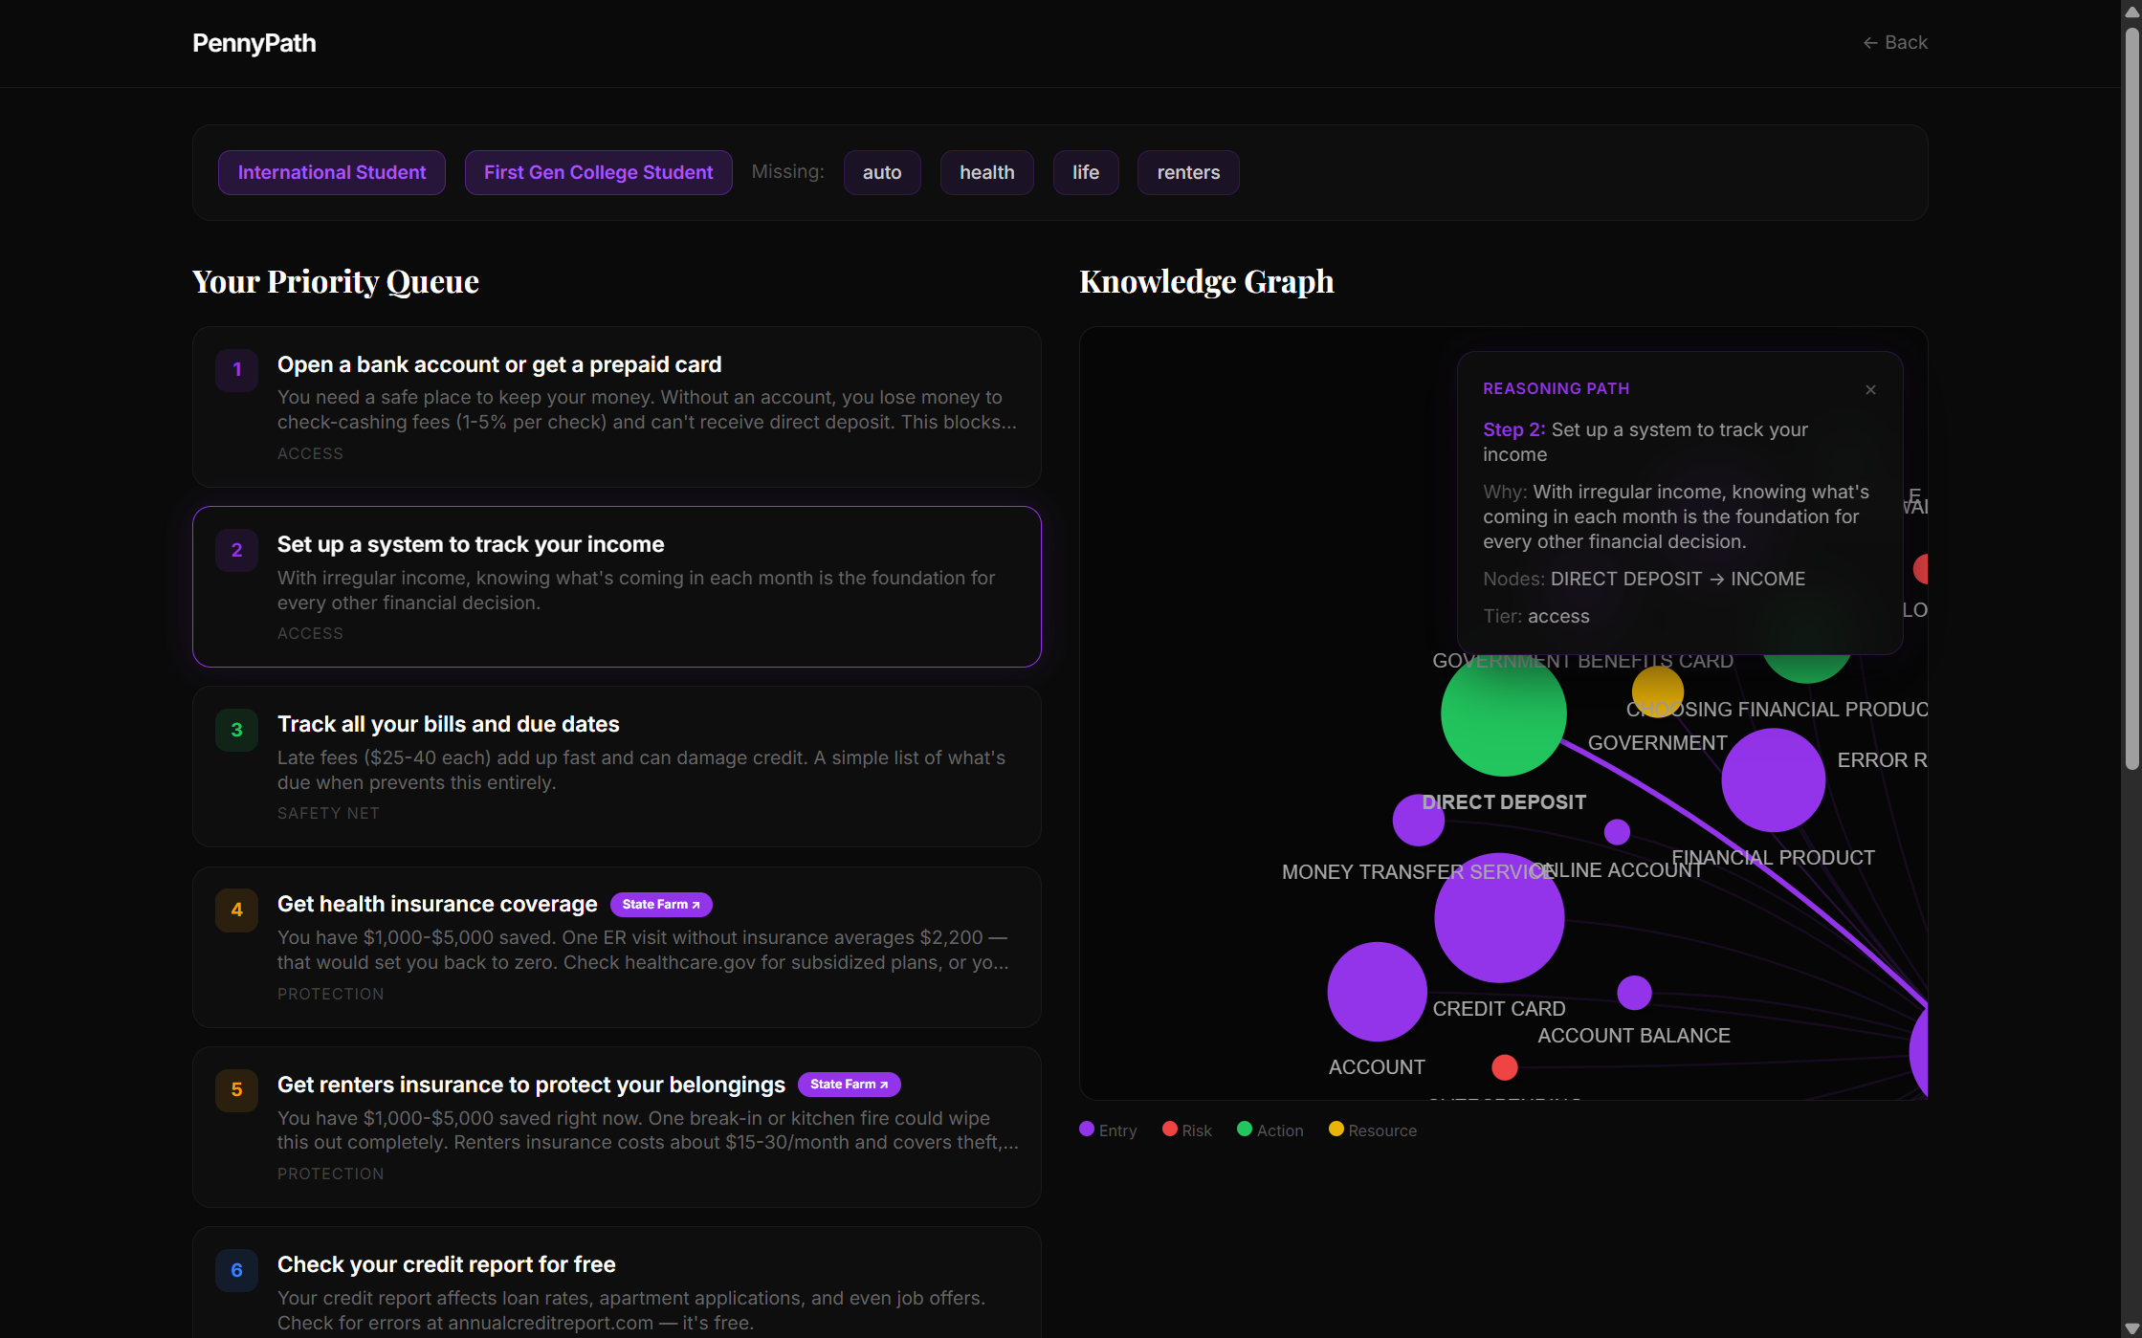Select the yellow Government resource node
This screenshot has height=1338, width=2142.
tap(1657, 690)
